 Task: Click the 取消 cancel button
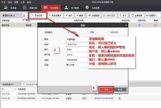point(120,89)
